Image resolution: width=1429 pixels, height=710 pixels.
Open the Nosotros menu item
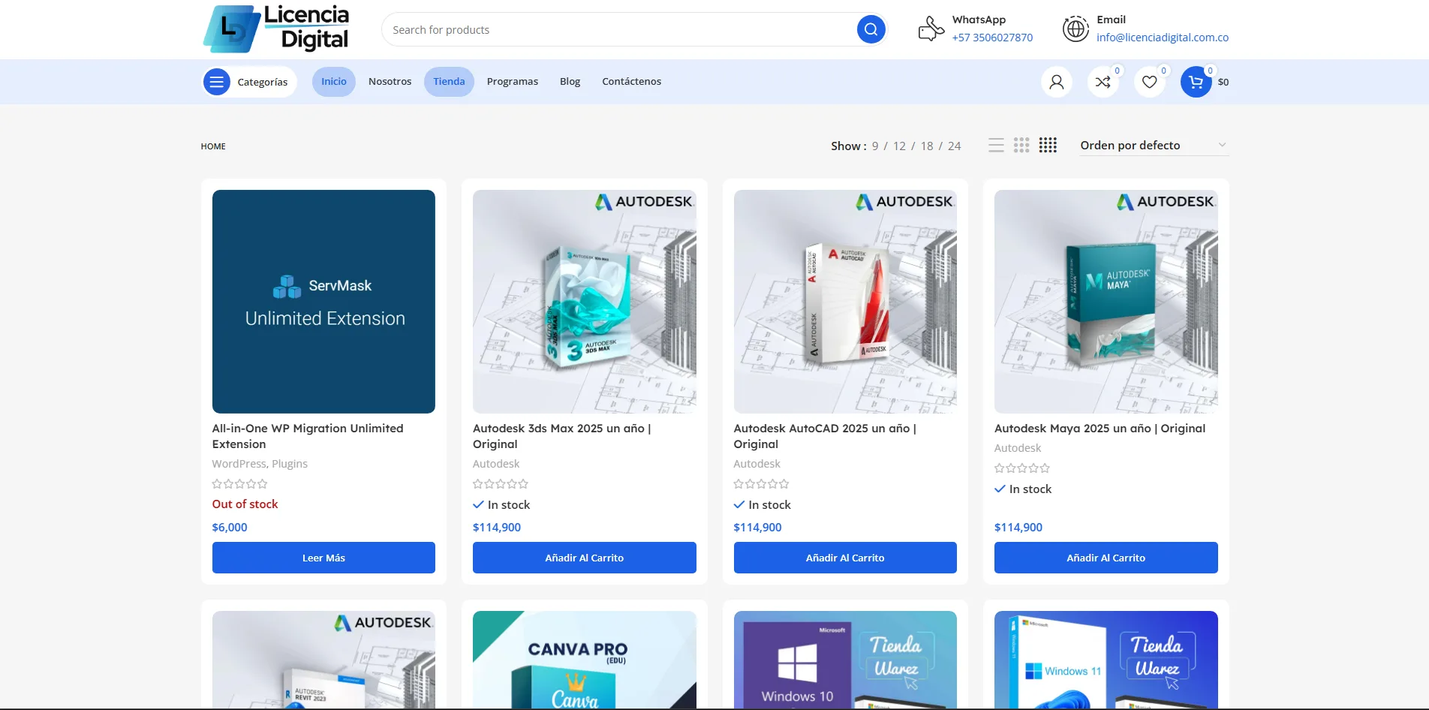(390, 82)
